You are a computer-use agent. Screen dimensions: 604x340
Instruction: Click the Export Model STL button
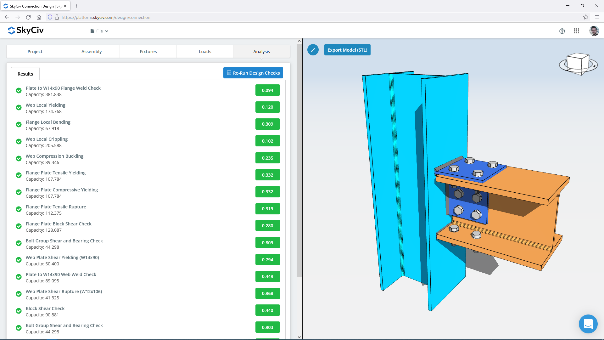(347, 49)
